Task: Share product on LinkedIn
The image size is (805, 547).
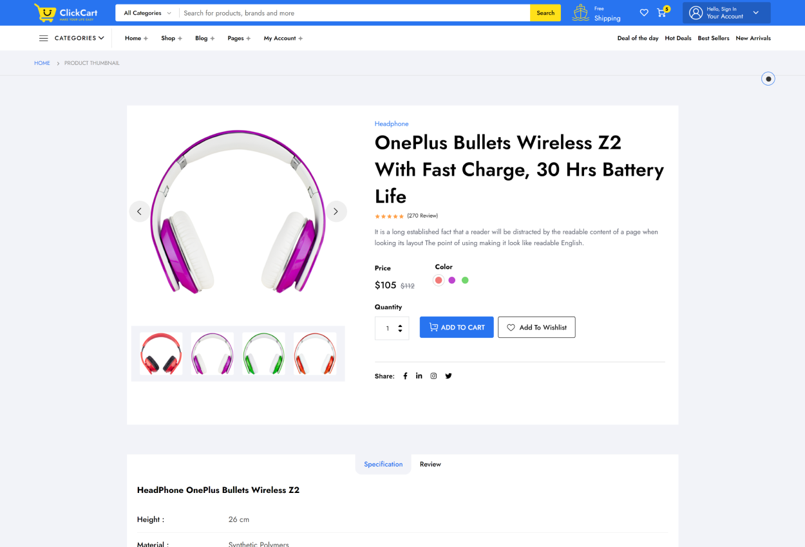Action: click(419, 376)
